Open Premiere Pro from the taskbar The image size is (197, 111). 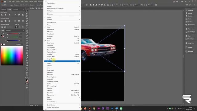(x=107, y=109)
